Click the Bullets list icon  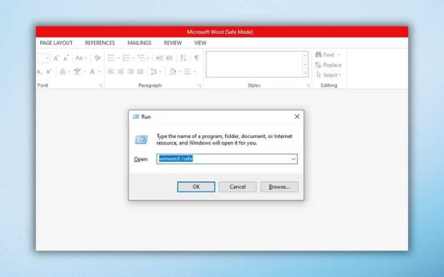[110, 58]
